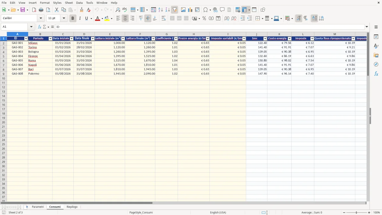Image resolution: width=382 pixels, height=215 pixels.
Task: Click the Clear Direct Formatting icon
Action: click(x=88, y=10)
